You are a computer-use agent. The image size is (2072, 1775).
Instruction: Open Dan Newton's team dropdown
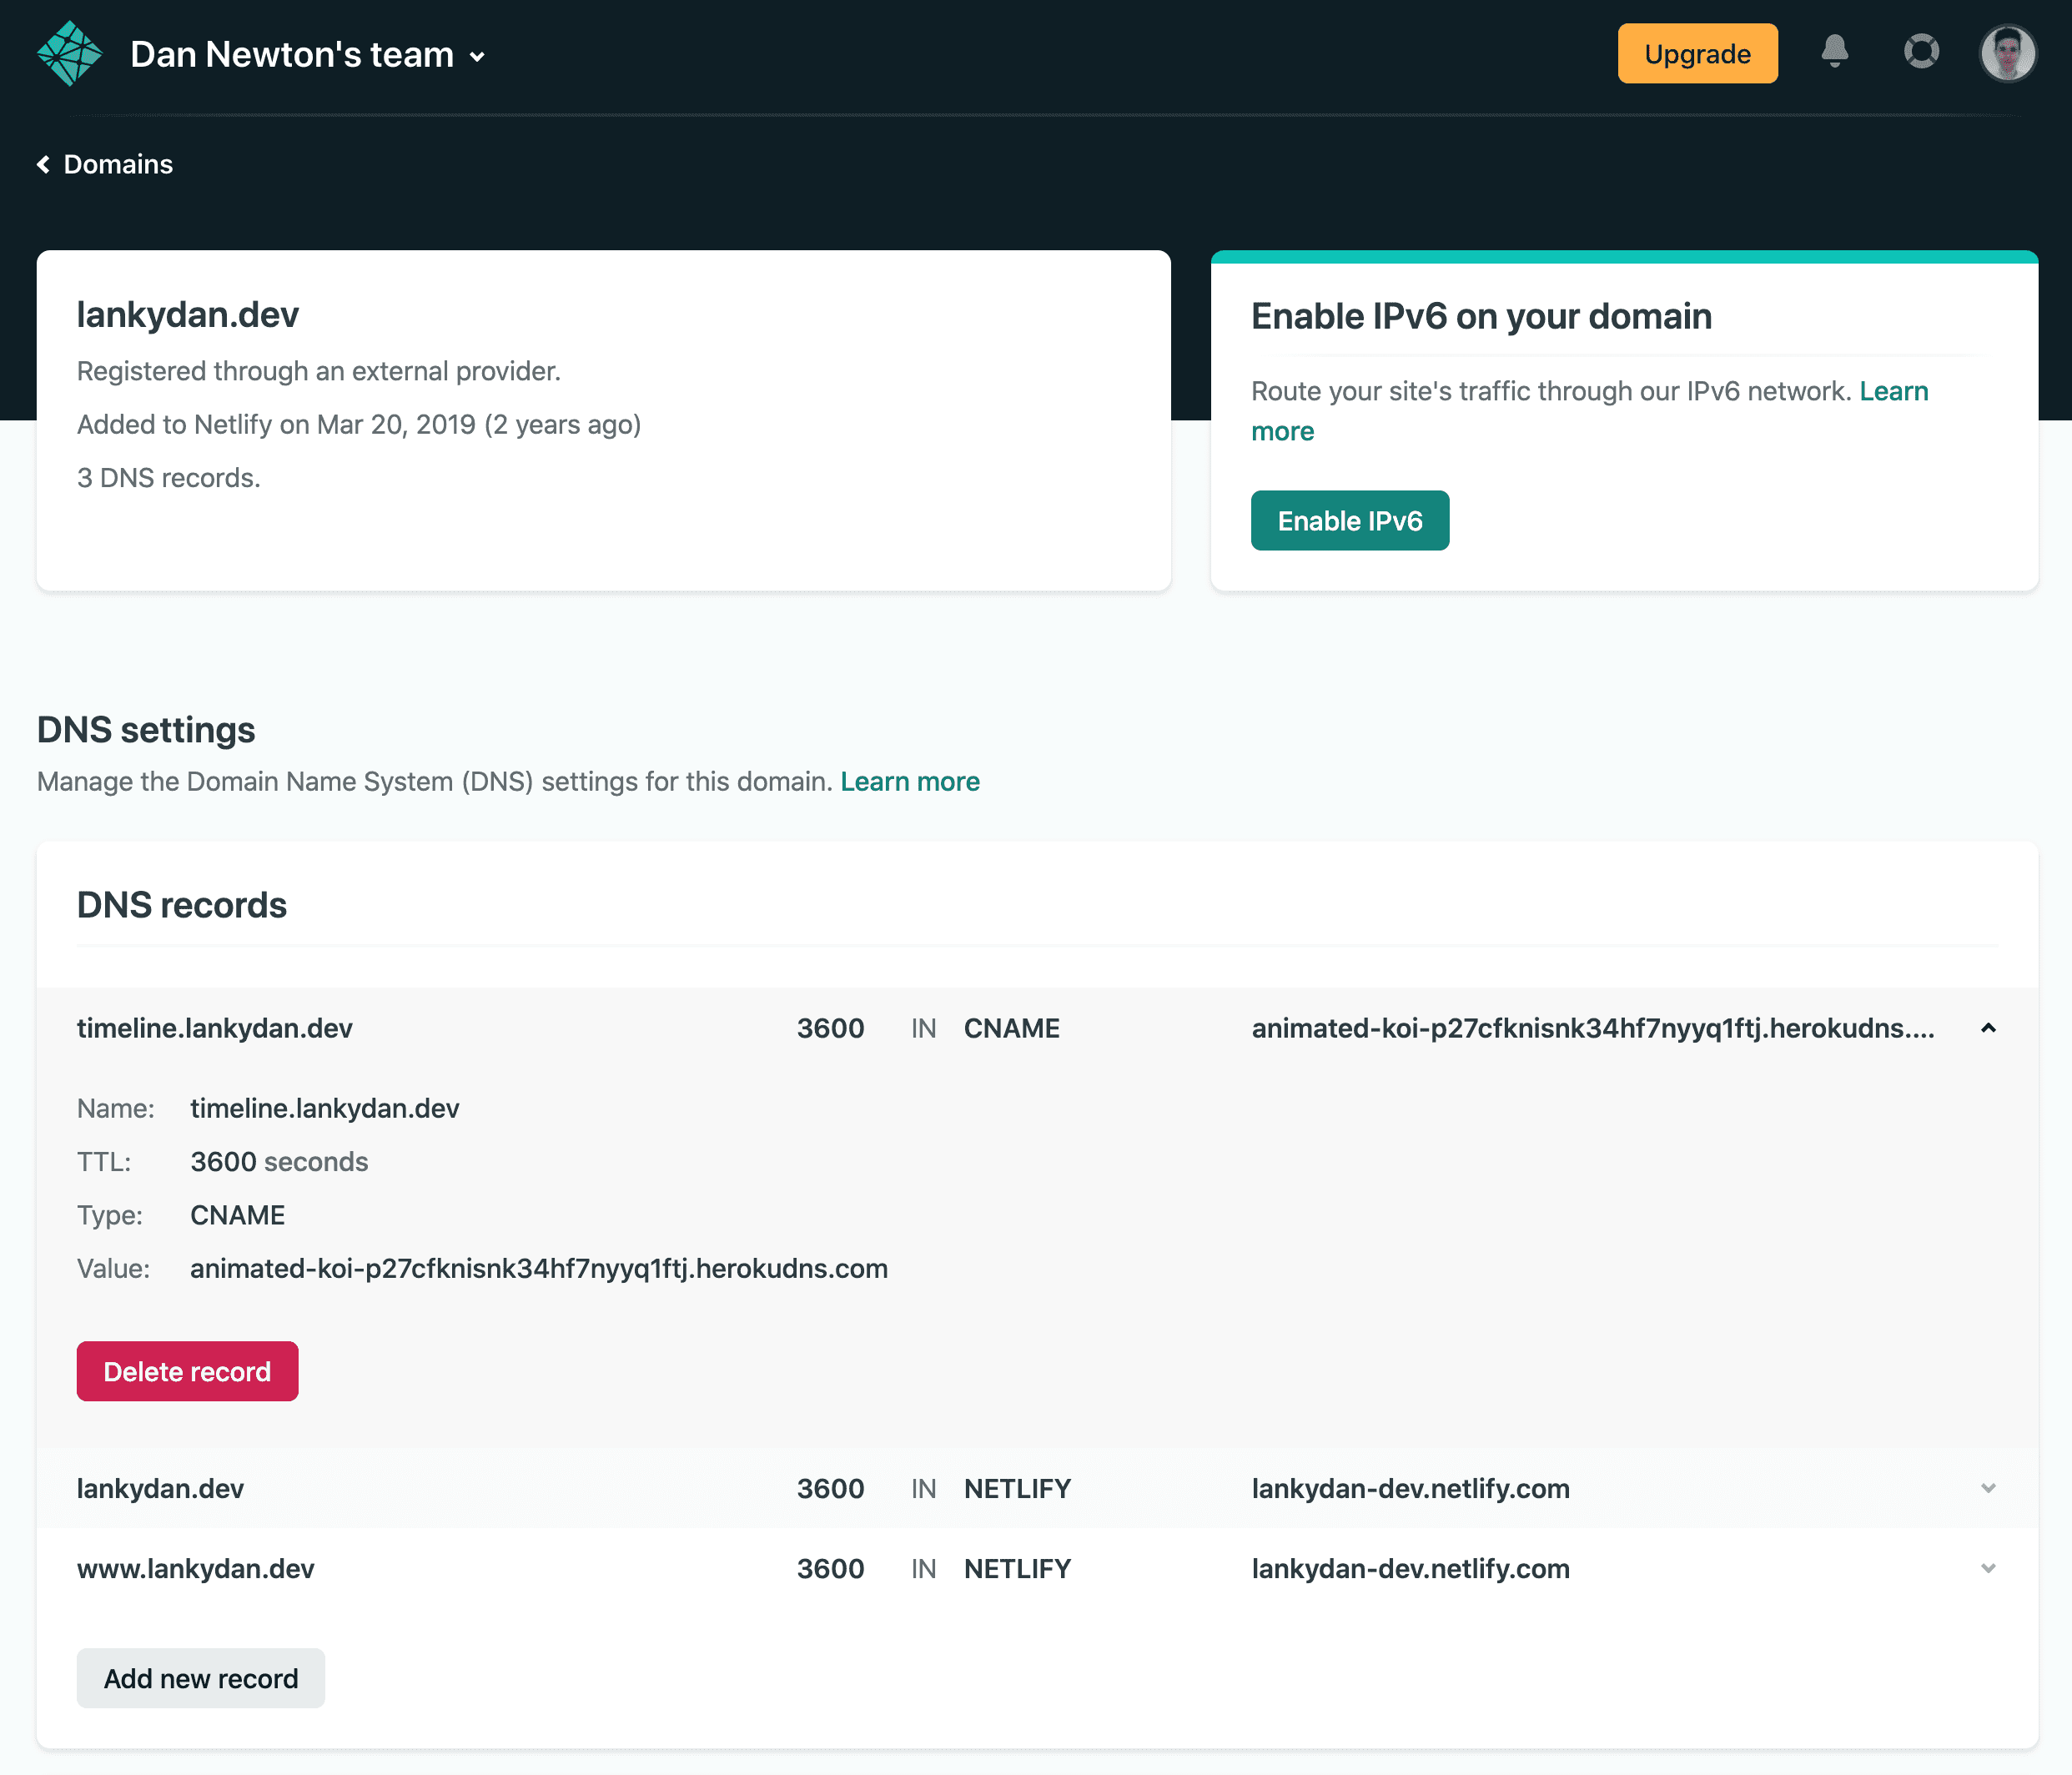tap(477, 57)
